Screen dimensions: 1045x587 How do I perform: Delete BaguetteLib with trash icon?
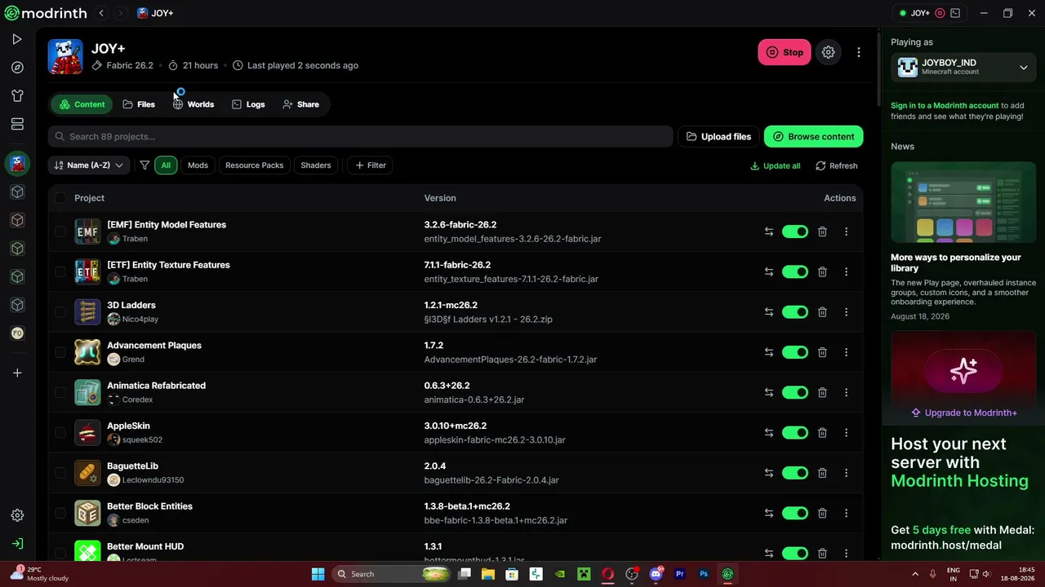(822, 473)
